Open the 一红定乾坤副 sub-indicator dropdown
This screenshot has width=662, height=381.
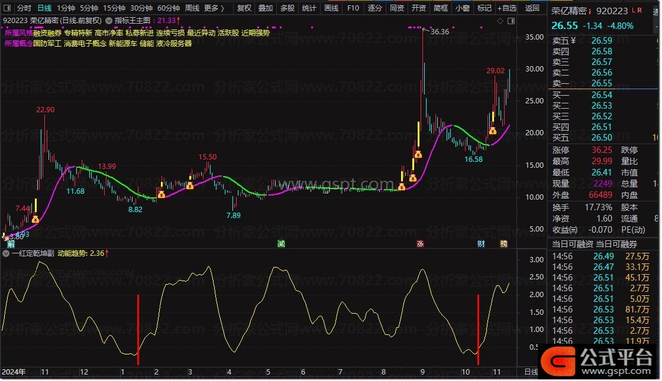coord(7,253)
